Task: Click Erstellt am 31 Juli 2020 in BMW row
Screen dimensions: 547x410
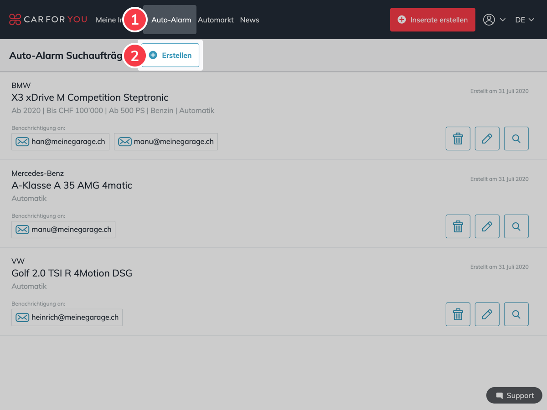Action: coord(500,91)
